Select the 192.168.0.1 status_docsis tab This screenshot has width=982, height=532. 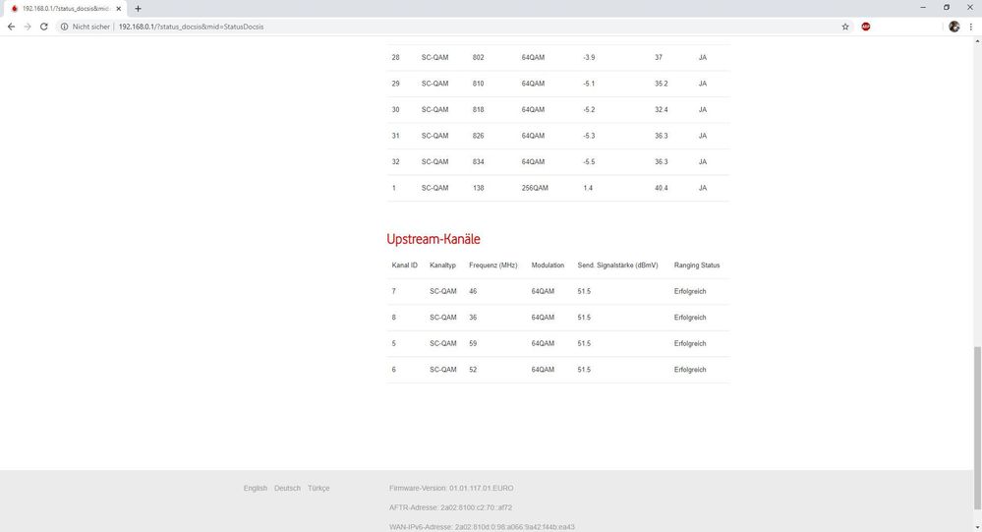65,9
